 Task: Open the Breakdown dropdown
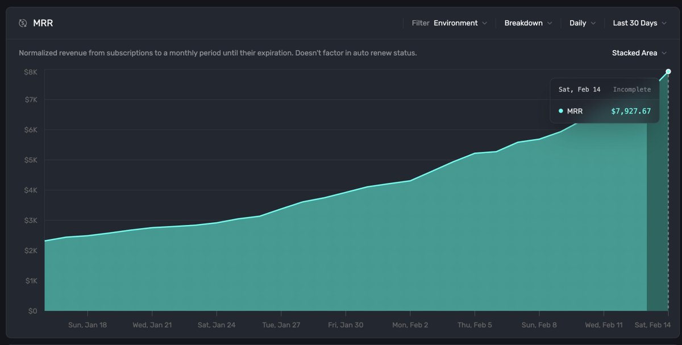coord(528,23)
